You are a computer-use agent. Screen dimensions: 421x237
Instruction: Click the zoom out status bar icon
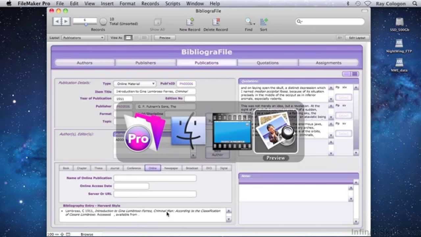[57, 234]
